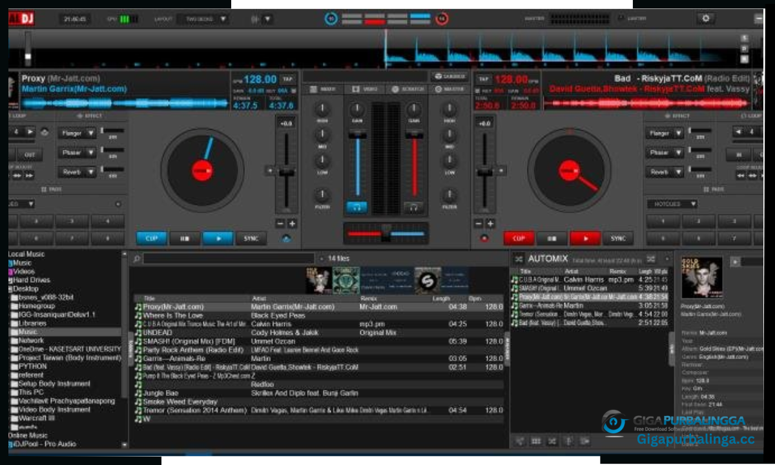Sort the file list by the Bpm column header

[x=475, y=298]
